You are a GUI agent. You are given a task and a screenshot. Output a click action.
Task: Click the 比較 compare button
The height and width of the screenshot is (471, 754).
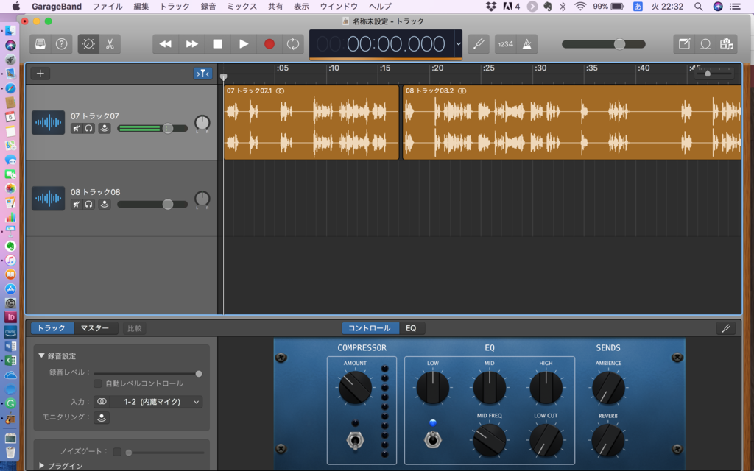[134, 329]
